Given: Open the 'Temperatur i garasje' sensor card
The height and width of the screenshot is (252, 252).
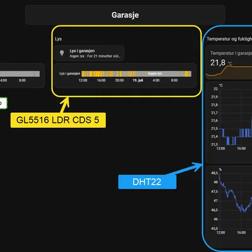Looking at the screenshot, I should 229,62.
